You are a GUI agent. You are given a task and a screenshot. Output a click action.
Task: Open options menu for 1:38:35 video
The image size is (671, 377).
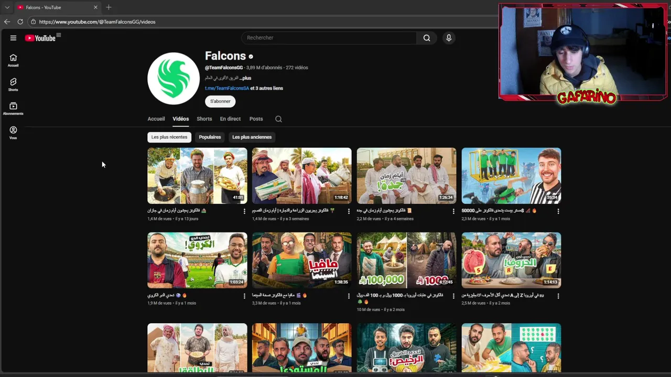(x=349, y=296)
